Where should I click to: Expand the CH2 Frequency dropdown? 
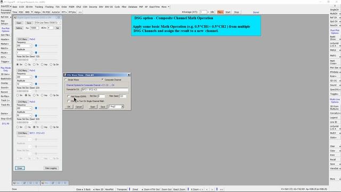click(30, 77)
